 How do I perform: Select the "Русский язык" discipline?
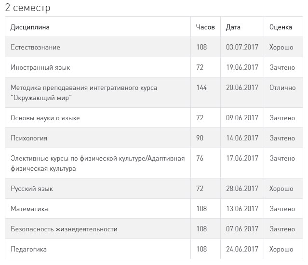(x=32, y=189)
